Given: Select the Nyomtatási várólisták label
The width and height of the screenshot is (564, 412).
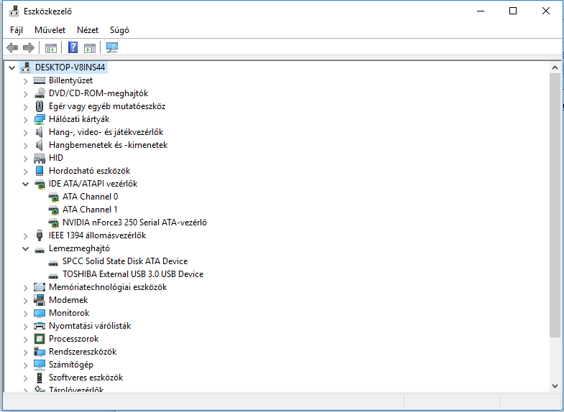Looking at the screenshot, I should [90, 326].
